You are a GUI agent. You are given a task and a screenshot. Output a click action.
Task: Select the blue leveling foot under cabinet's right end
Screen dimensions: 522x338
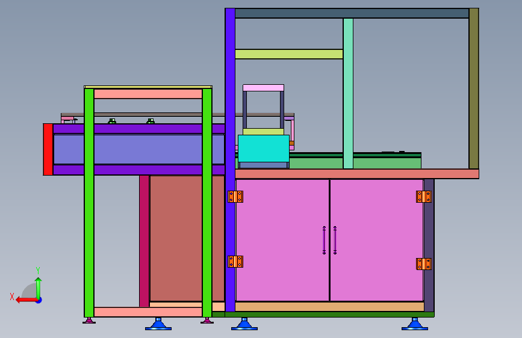point(415,324)
